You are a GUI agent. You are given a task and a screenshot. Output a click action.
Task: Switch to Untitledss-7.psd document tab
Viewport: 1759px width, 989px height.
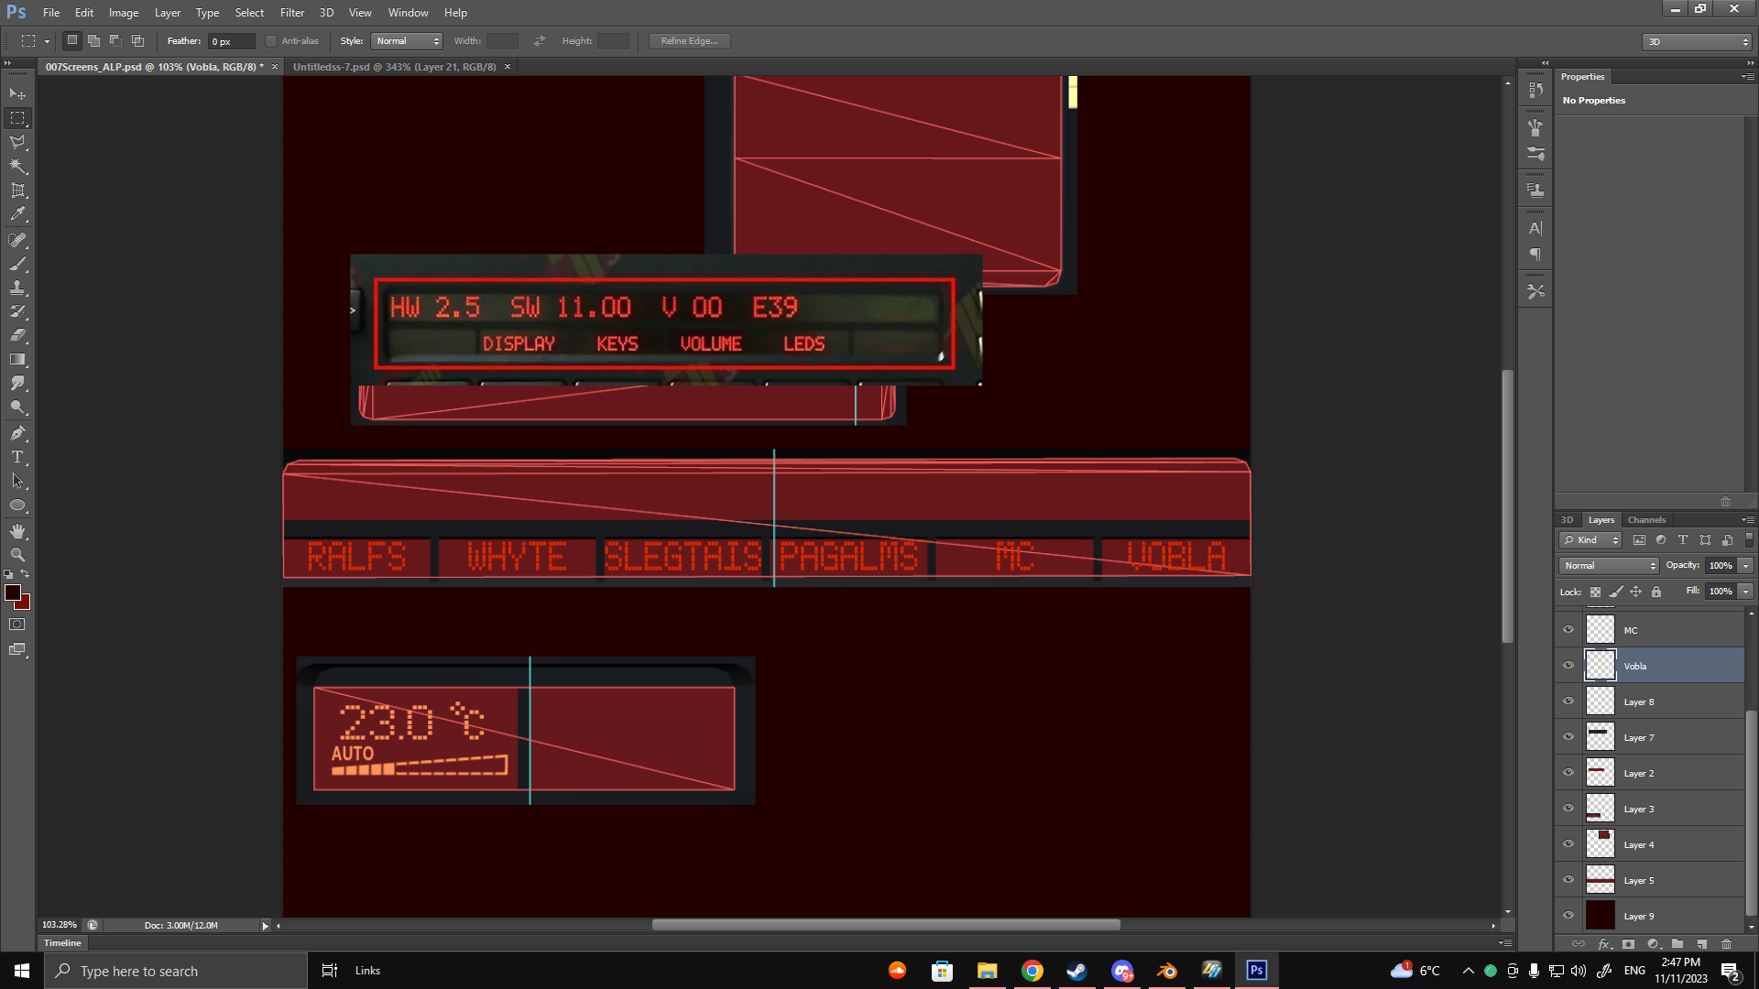point(394,67)
